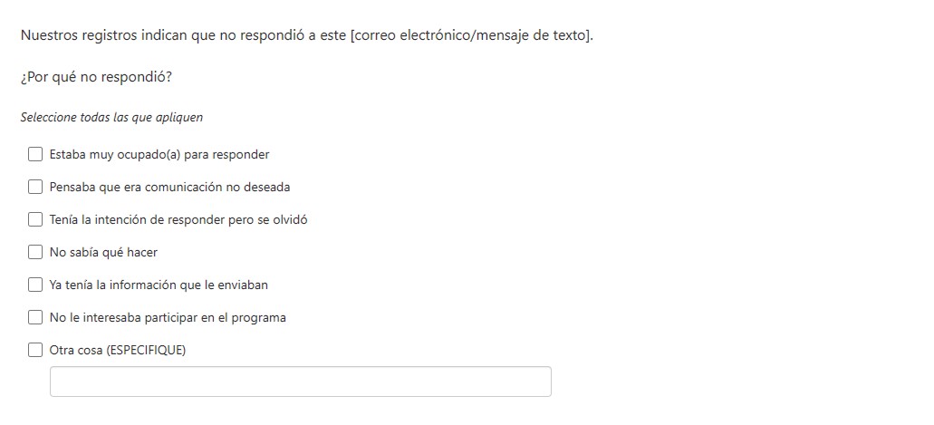The width and height of the screenshot is (934, 425).
Task: Click the label text 'Estaba muy ocupado(a) para responder'
Action: 159,155
